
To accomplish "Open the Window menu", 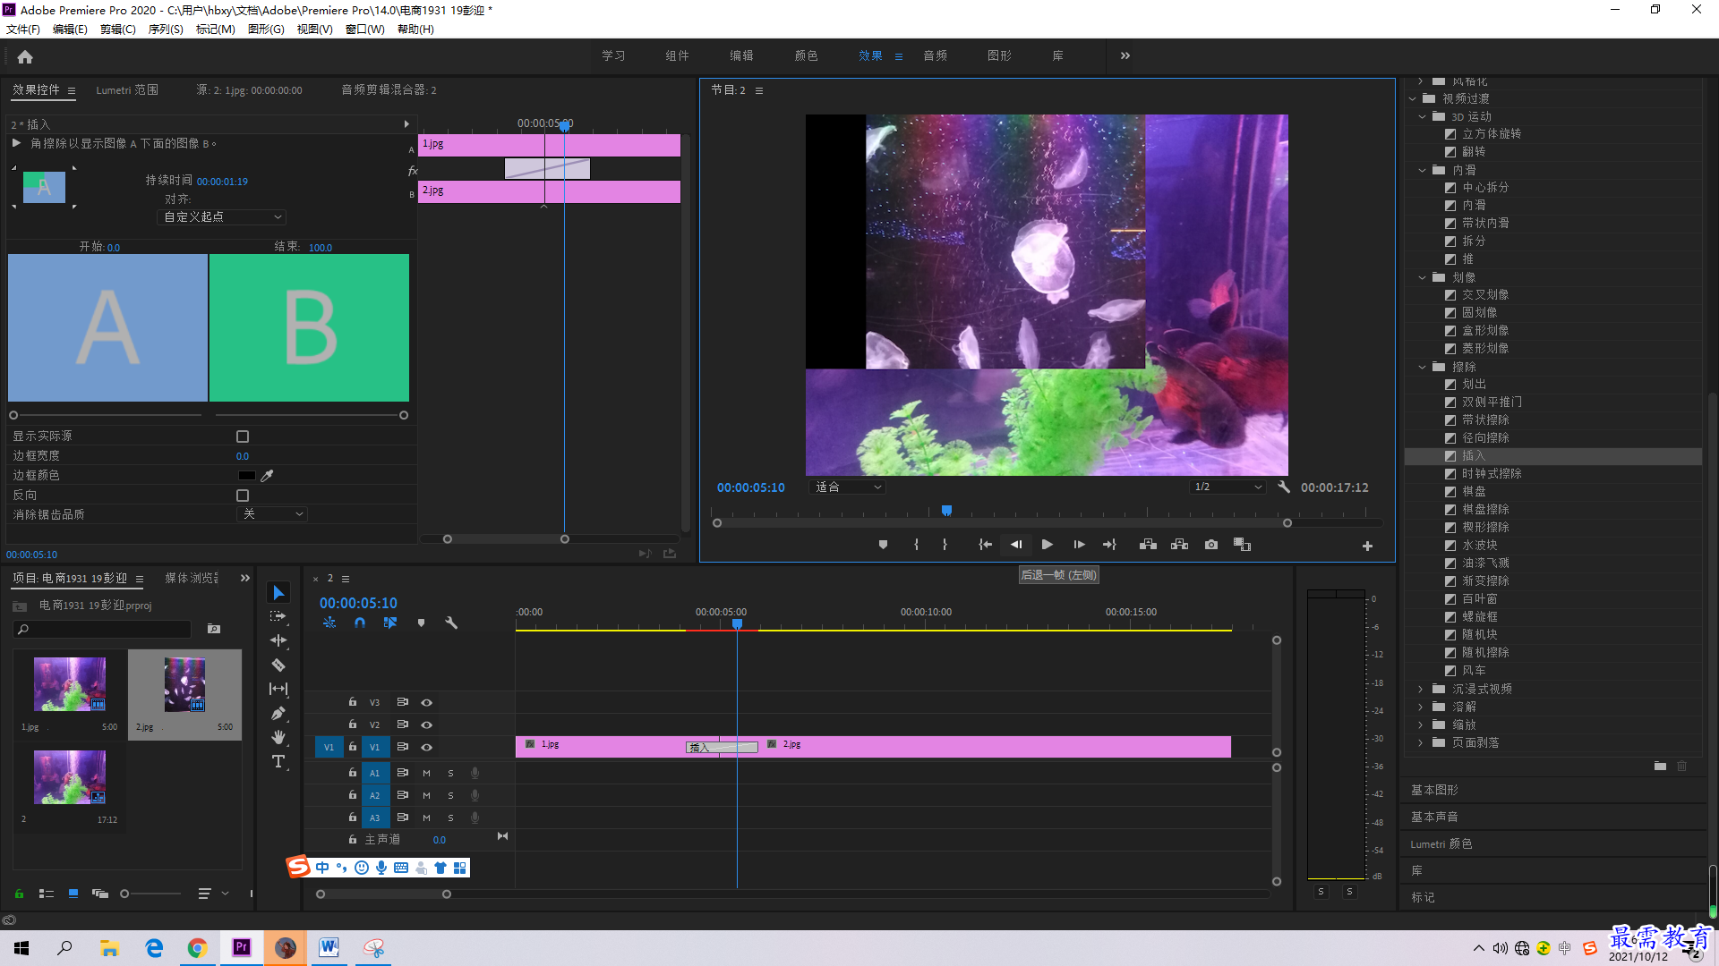I will point(365,30).
